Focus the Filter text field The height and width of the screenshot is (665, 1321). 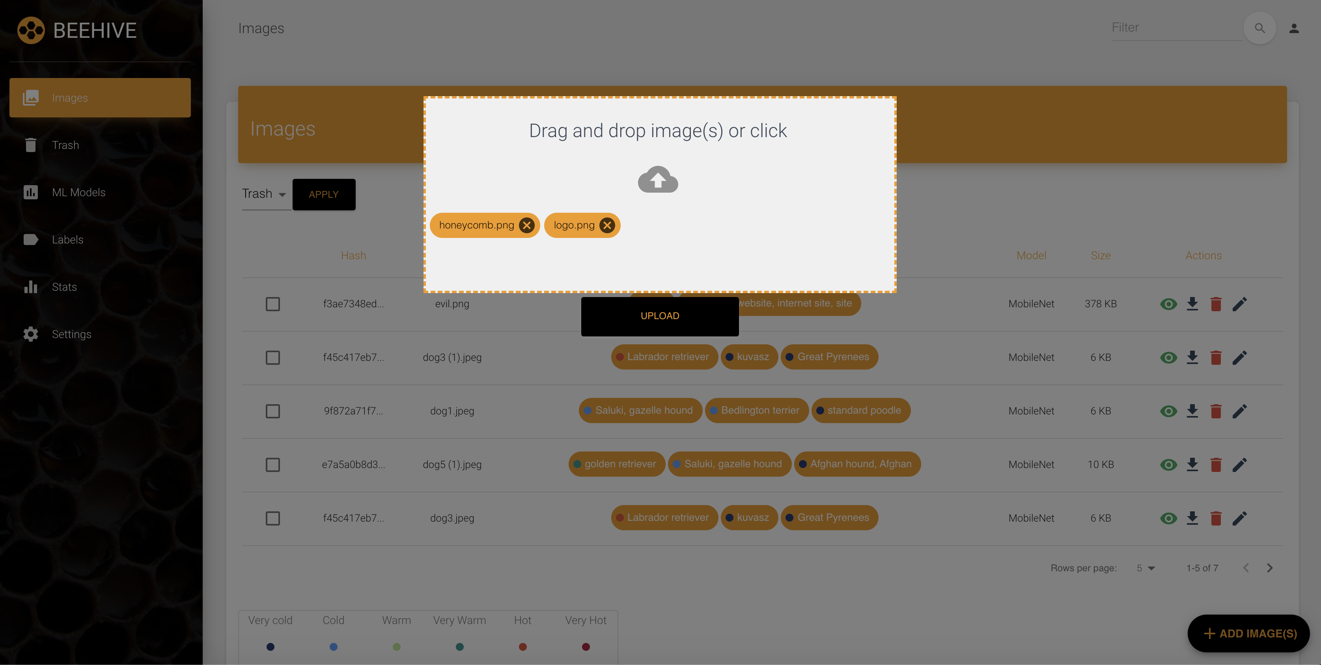click(1174, 28)
